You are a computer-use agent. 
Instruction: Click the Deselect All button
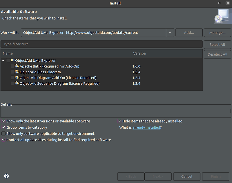pos(217,54)
